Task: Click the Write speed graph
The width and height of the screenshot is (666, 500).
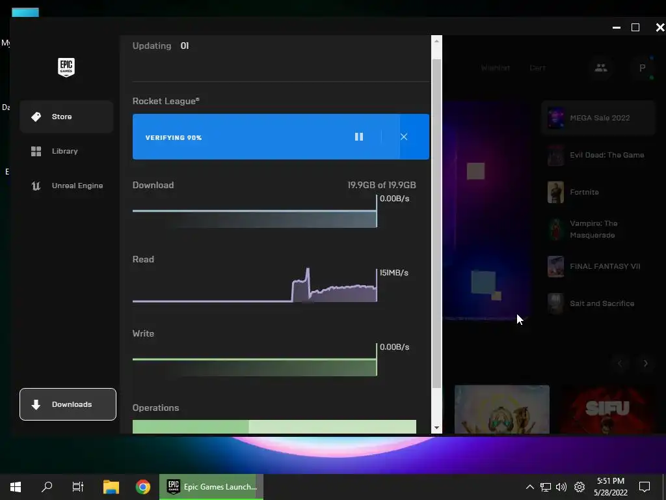Action: [255, 359]
